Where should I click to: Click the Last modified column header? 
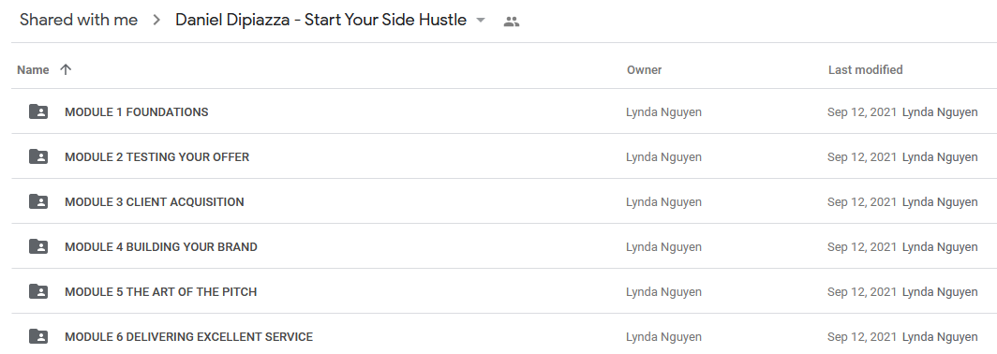coord(866,70)
